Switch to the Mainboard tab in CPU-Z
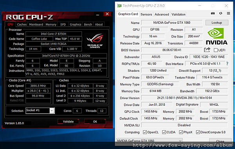Viewport: 235px width, 149px height. coord(36,25)
